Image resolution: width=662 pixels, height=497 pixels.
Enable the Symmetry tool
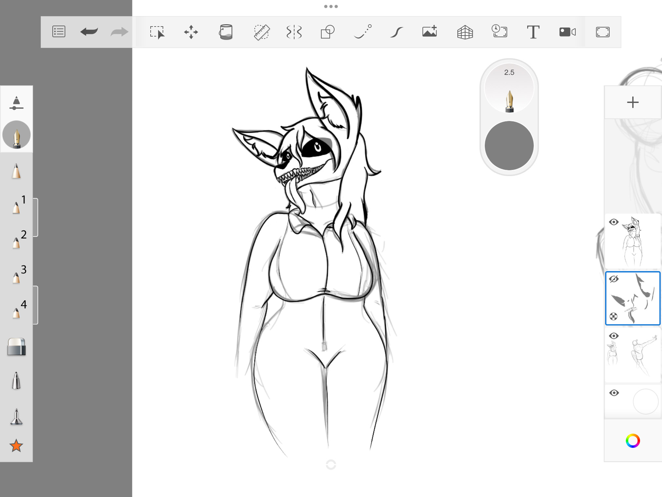click(x=294, y=32)
